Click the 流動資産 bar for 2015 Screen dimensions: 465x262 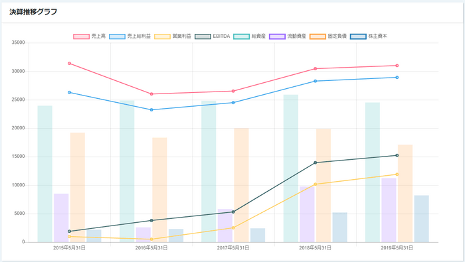tap(61, 218)
